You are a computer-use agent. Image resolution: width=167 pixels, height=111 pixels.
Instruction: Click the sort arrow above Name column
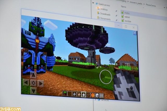point(143,8)
